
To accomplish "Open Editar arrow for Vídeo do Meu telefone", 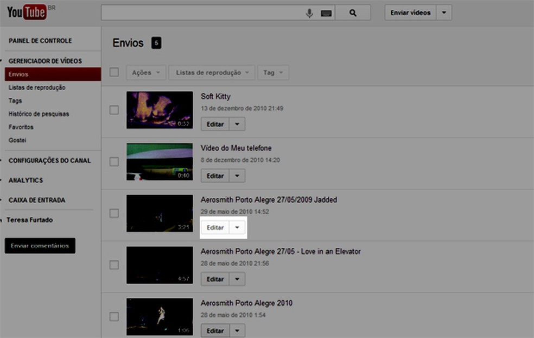I will 237,176.
